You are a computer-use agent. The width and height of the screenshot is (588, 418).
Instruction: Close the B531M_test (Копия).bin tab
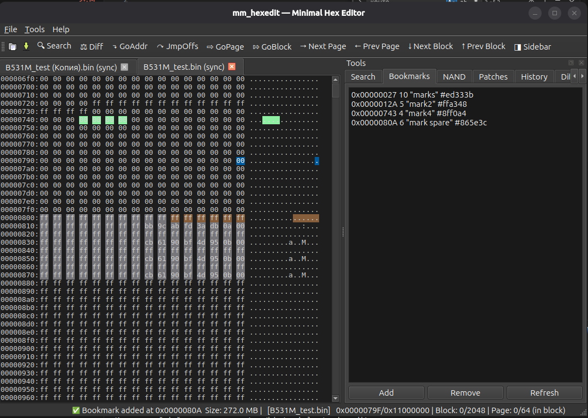(x=124, y=67)
